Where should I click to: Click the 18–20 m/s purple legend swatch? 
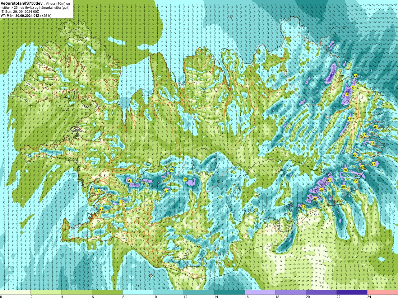[x=291, y=292]
